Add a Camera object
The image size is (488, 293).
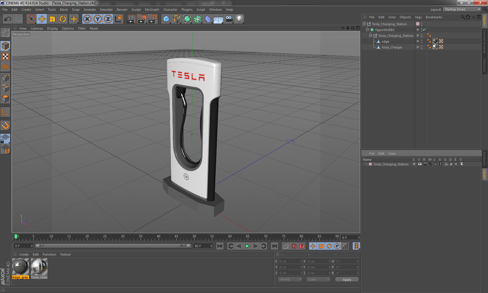[x=229, y=19]
